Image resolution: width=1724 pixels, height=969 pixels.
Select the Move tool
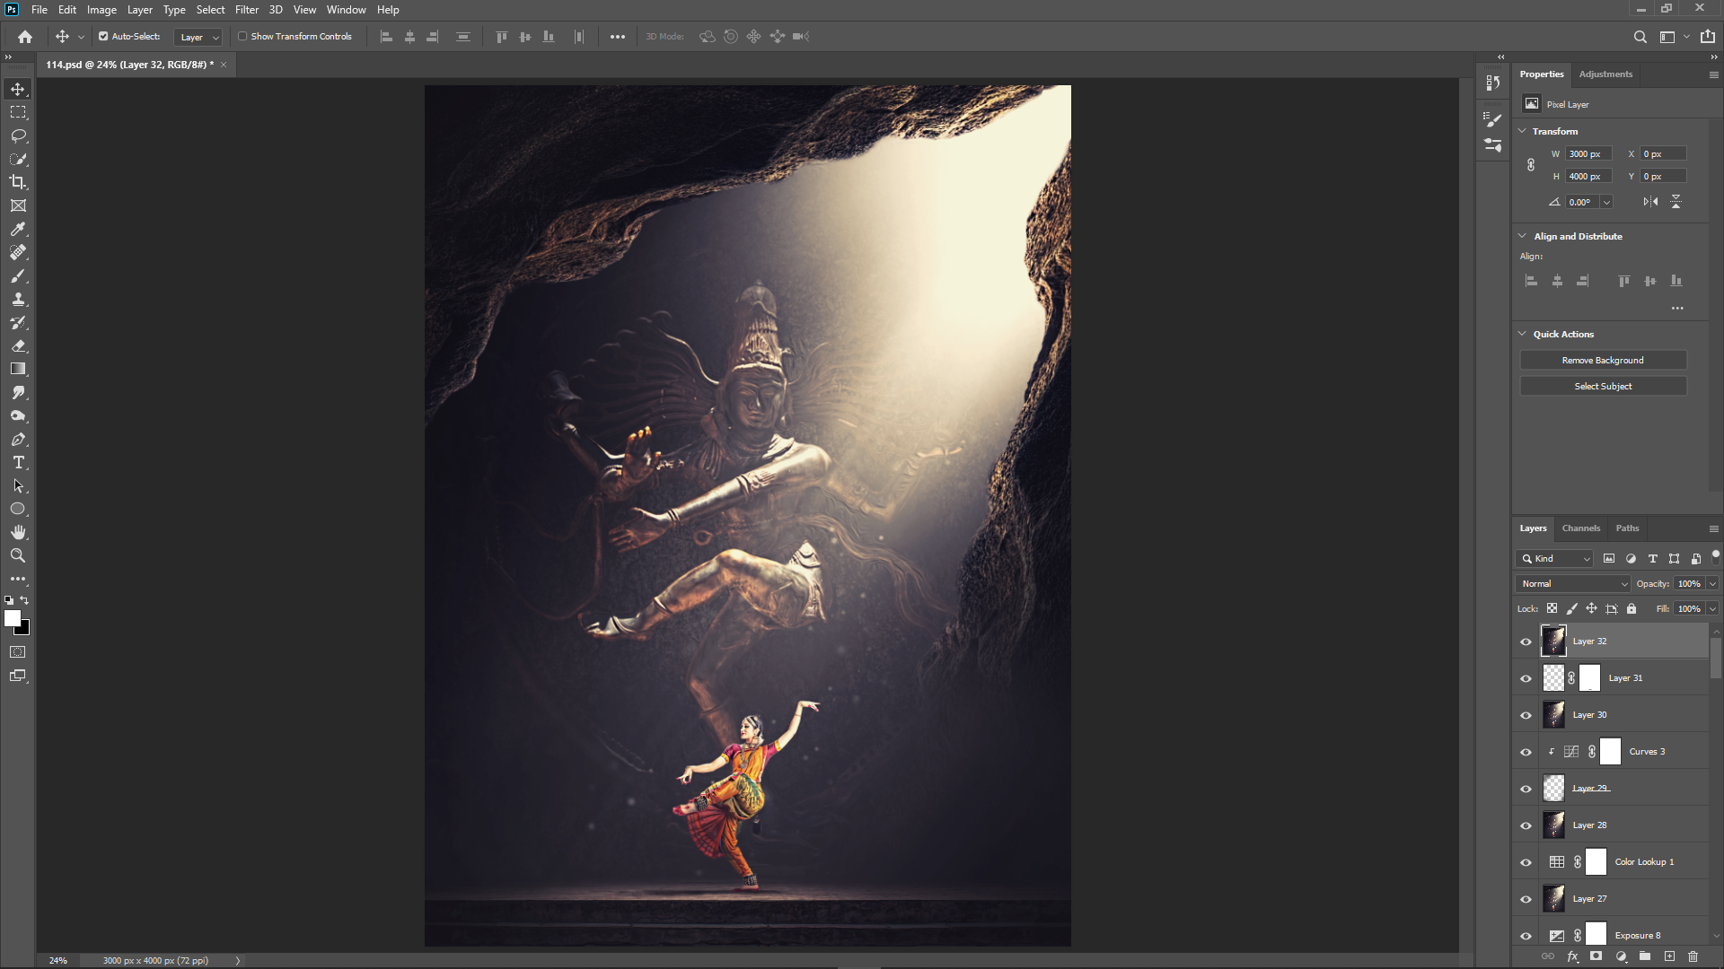(x=18, y=89)
